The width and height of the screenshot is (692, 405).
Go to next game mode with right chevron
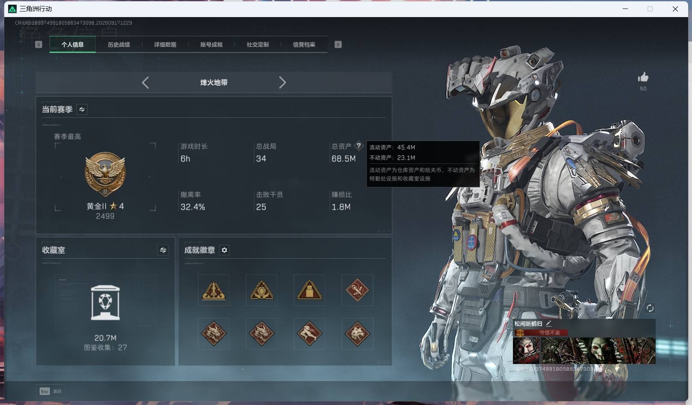point(282,82)
